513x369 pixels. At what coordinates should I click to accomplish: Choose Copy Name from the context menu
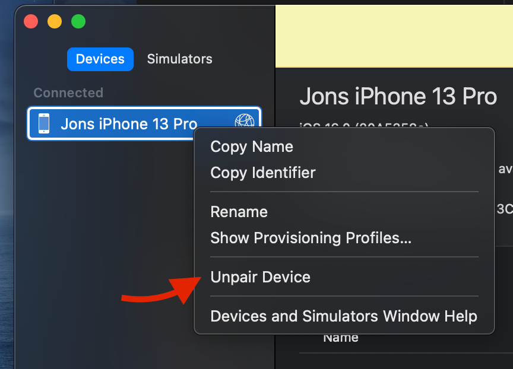(x=252, y=147)
